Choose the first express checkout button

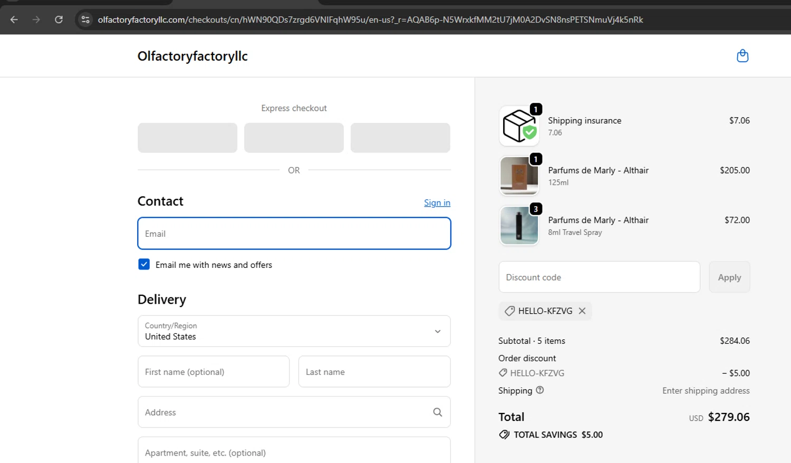(x=187, y=138)
